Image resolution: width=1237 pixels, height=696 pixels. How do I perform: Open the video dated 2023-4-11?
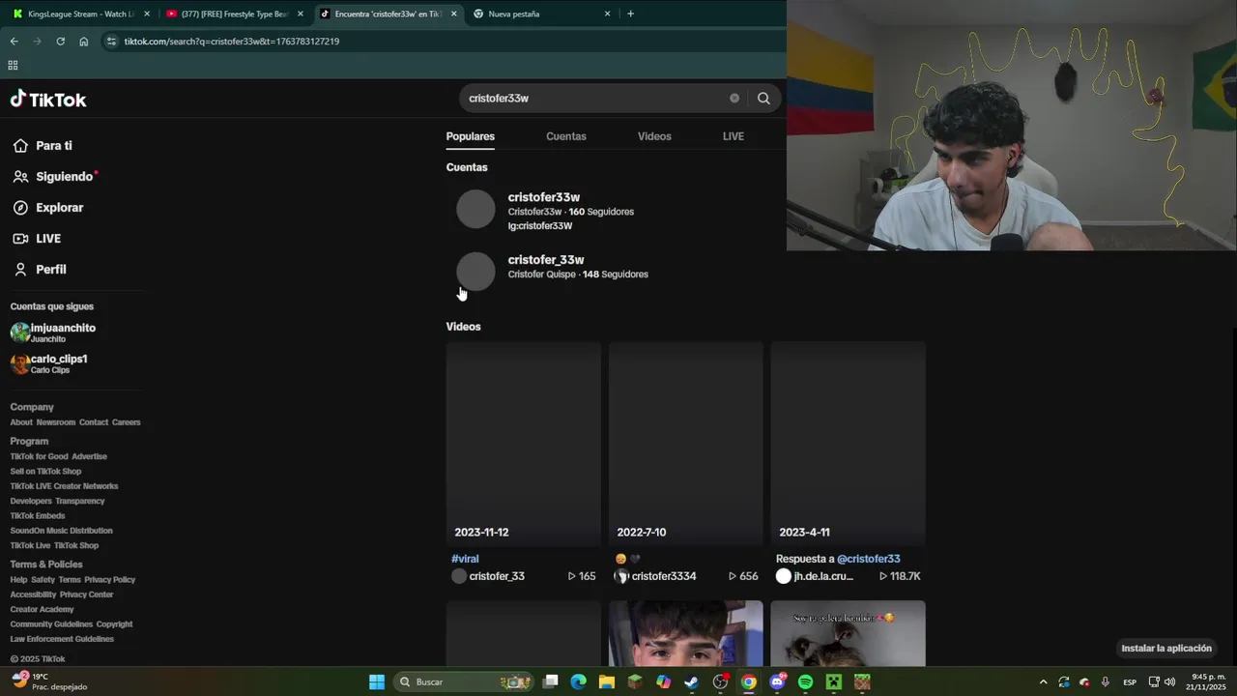(x=849, y=444)
